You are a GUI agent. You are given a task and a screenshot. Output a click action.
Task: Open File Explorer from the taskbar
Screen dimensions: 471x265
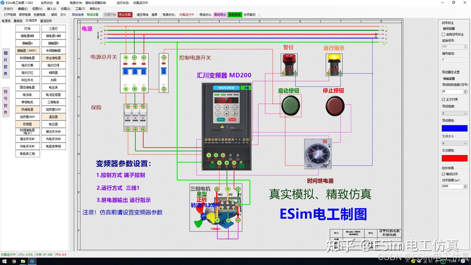pyautogui.click(x=23, y=261)
